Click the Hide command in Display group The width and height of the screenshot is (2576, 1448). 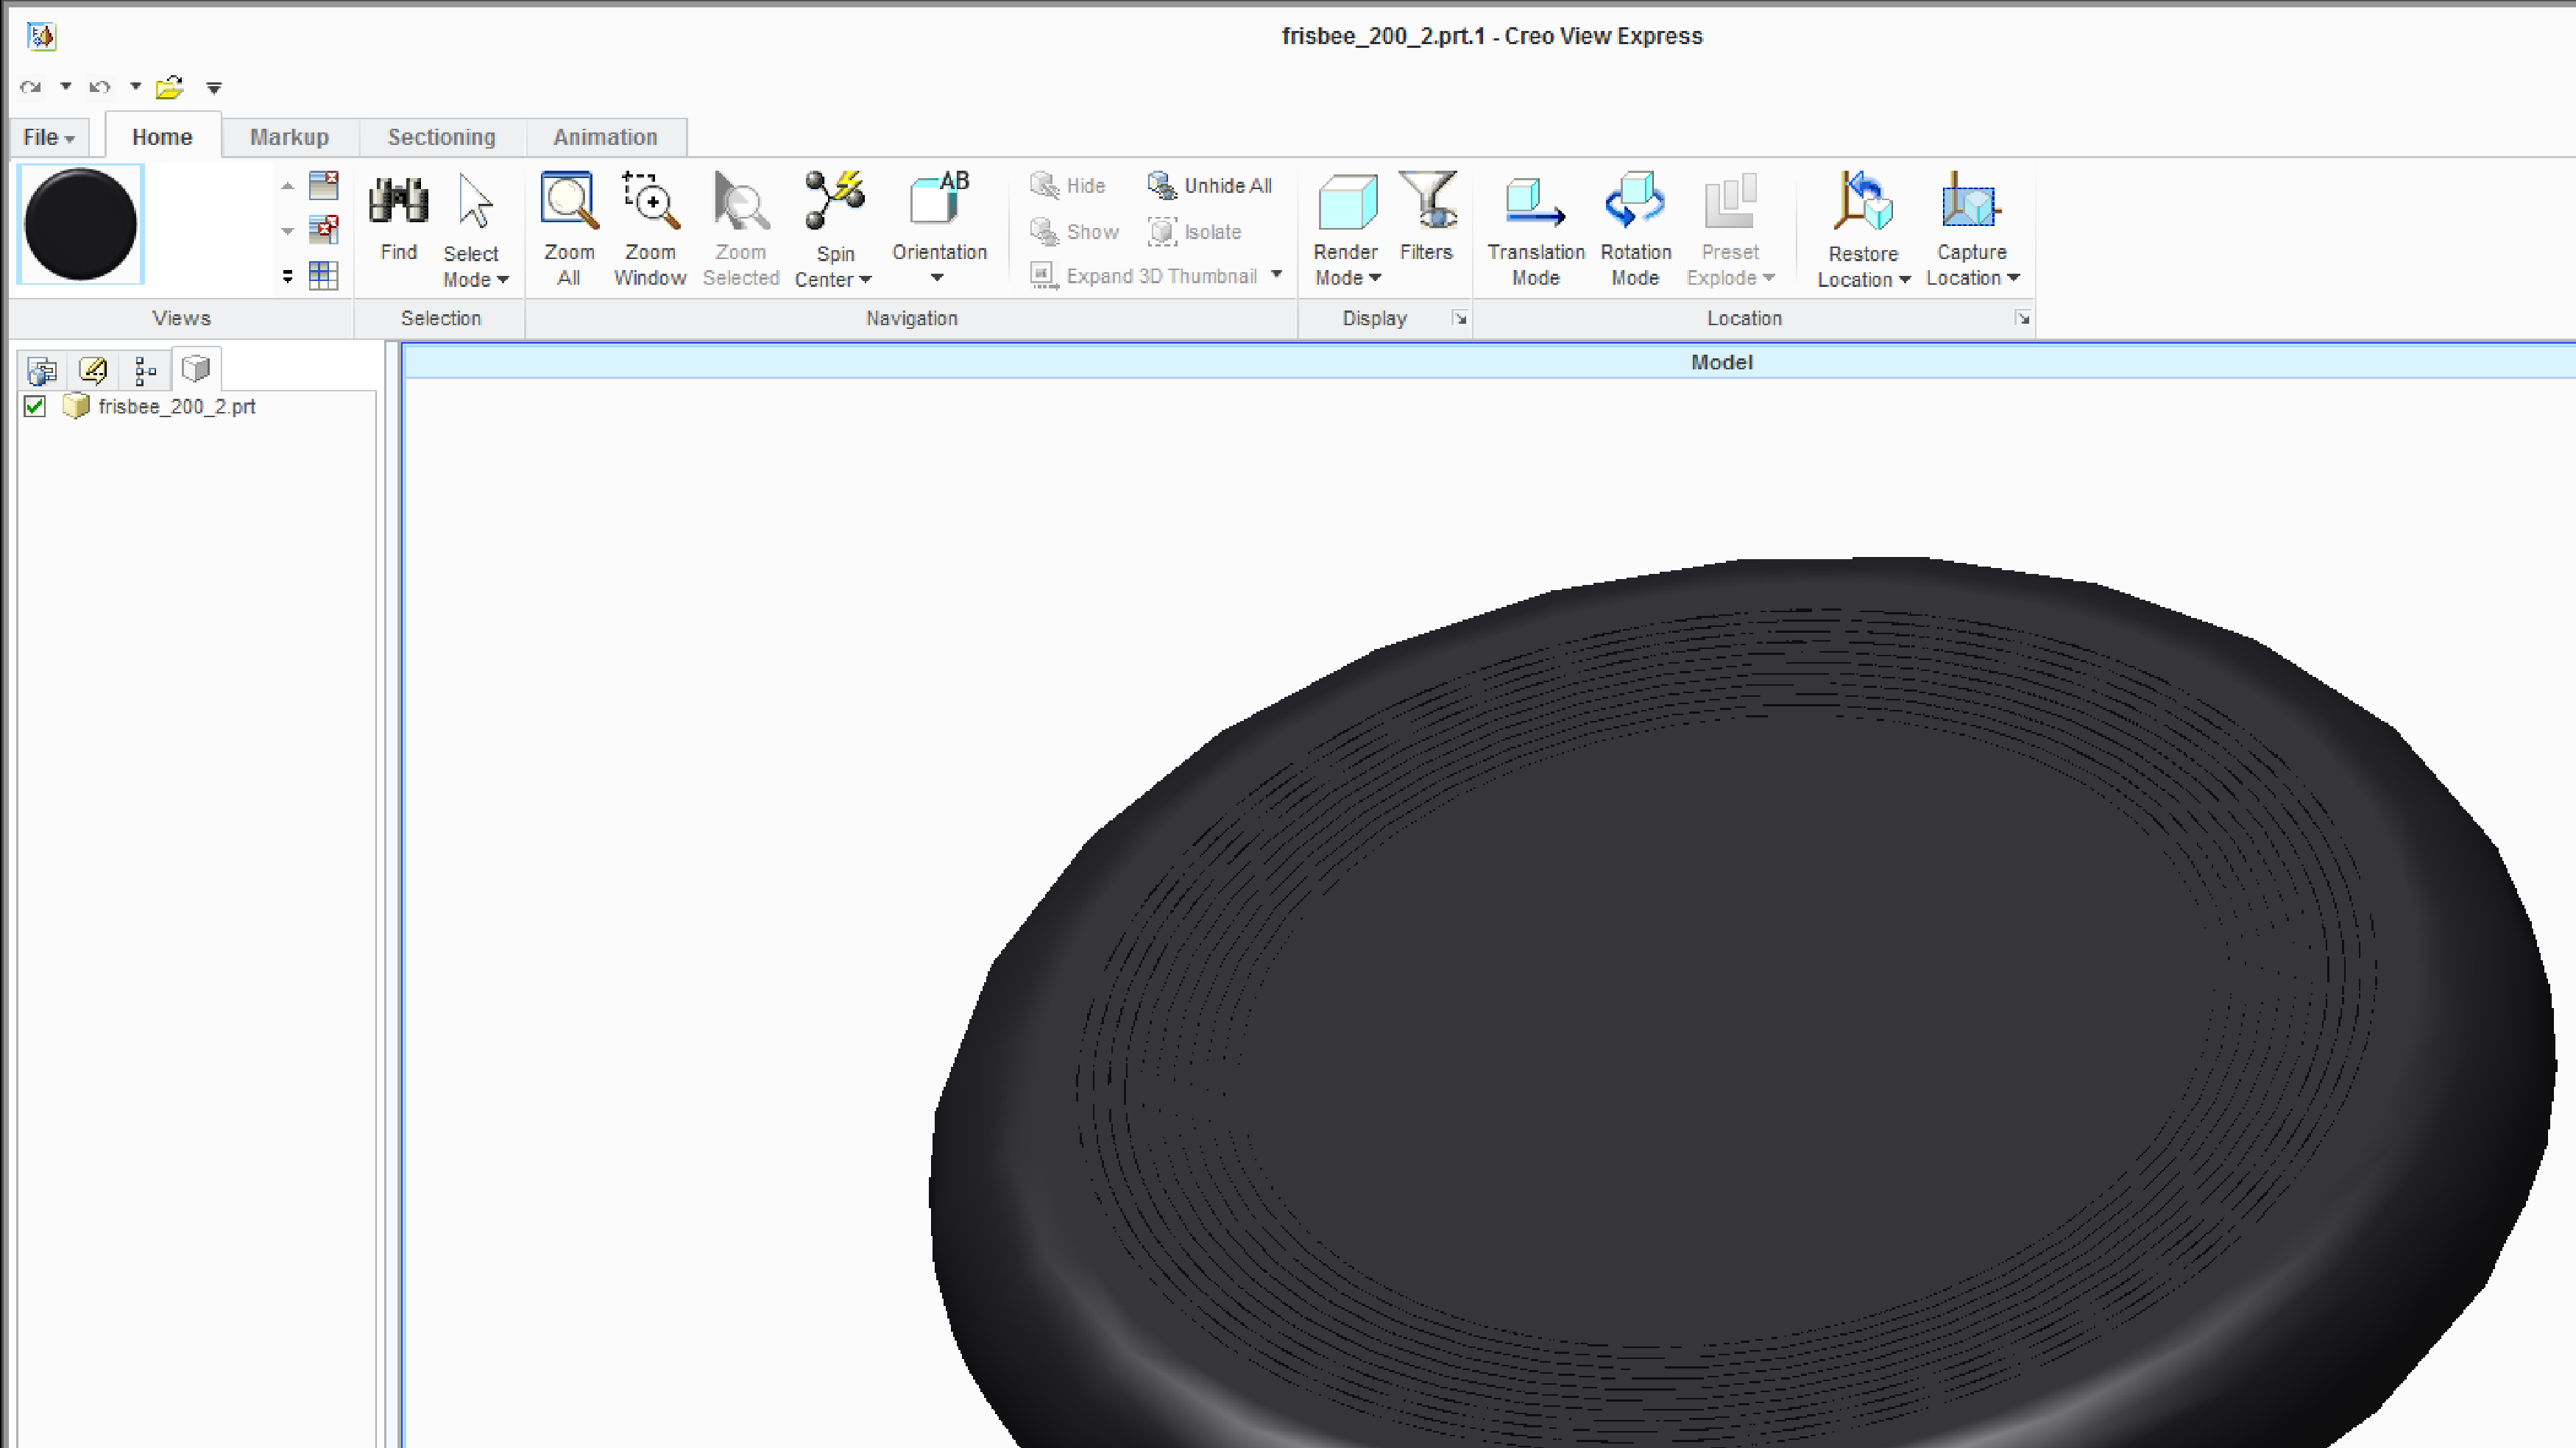point(1070,185)
